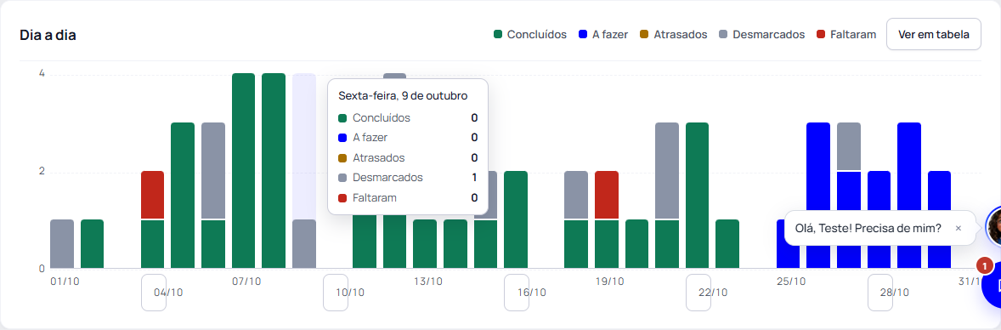Dismiss the 'Olá, Teste!' chat popup
This screenshot has width=1001, height=330.
click(x=959, y=228)
